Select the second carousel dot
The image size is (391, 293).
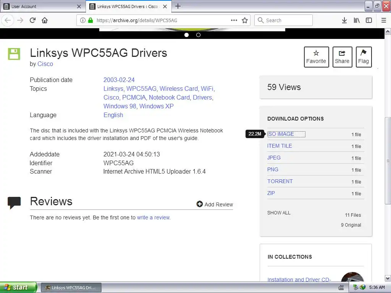(x=198, y=35)
